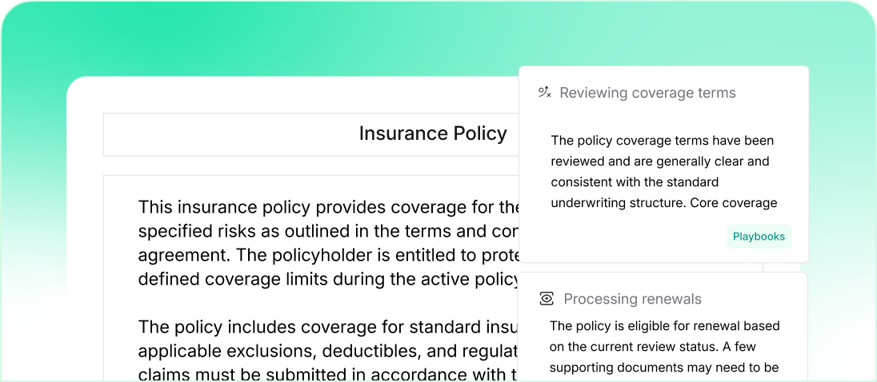Click the Insurance Policy title text

433,133
